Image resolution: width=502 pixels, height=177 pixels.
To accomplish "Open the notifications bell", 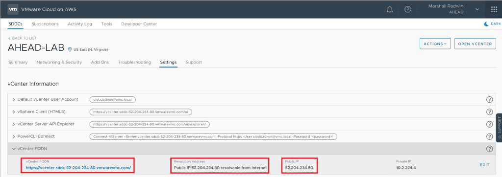I will [390, 10].
